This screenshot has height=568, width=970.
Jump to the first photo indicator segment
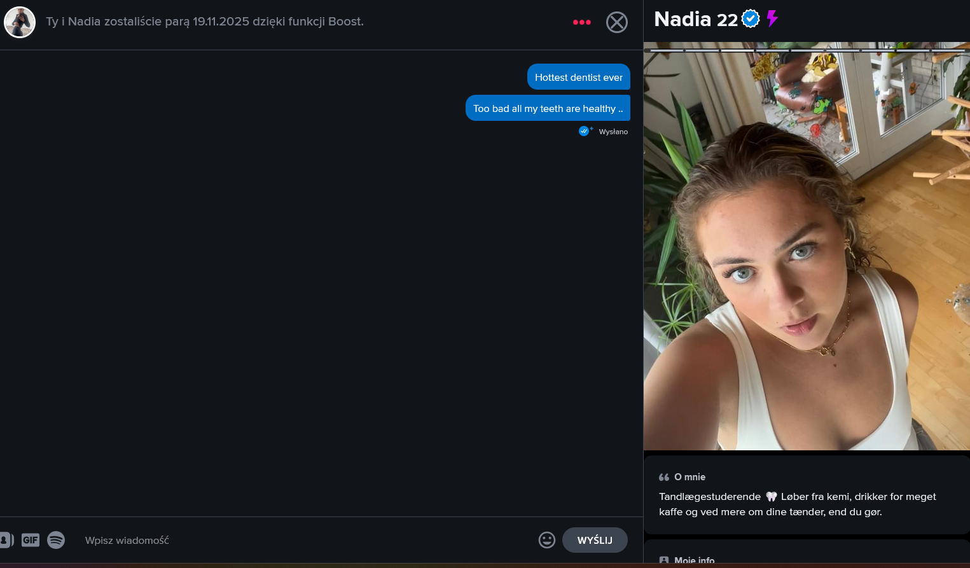click(x=667, y=50)
